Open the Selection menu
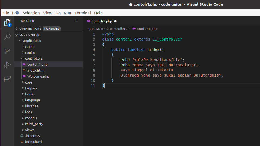The width and height of the screenshot is (260, 146). (x=31, y=13)
